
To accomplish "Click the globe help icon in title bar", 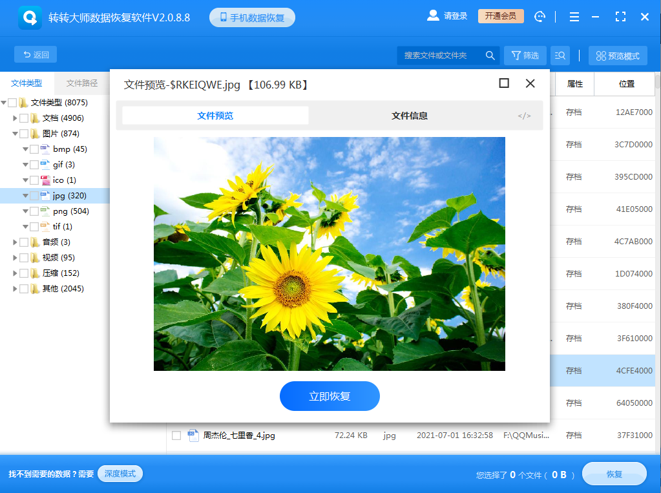I will pyautogui.click(x=540, y=16).
